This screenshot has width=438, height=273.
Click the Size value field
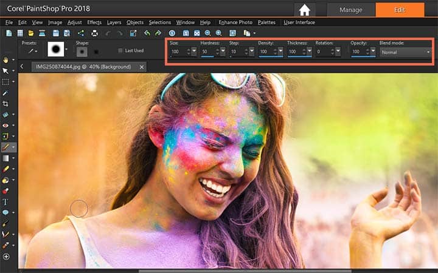tap(178, 52)
